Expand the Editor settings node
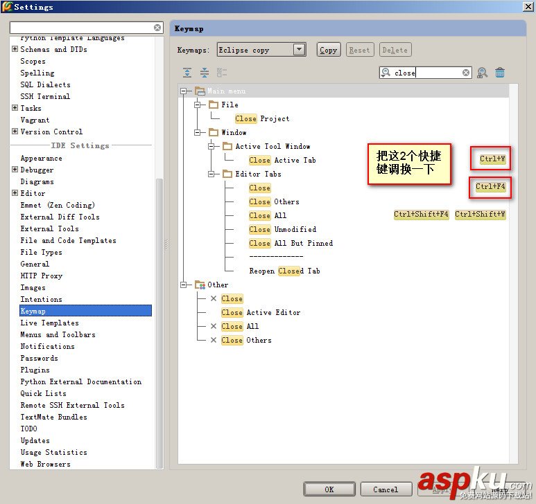Viewport: 536px width, 504px height. coord(15,192)
